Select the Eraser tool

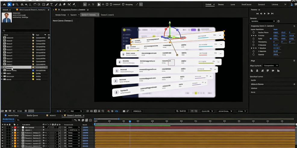tap(64, 4)
